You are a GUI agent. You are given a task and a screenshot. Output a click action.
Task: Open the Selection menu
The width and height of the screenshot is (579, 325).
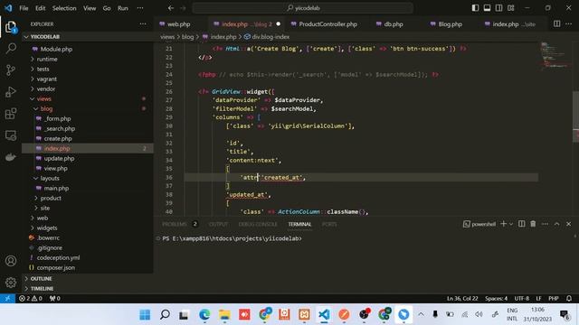64,8
